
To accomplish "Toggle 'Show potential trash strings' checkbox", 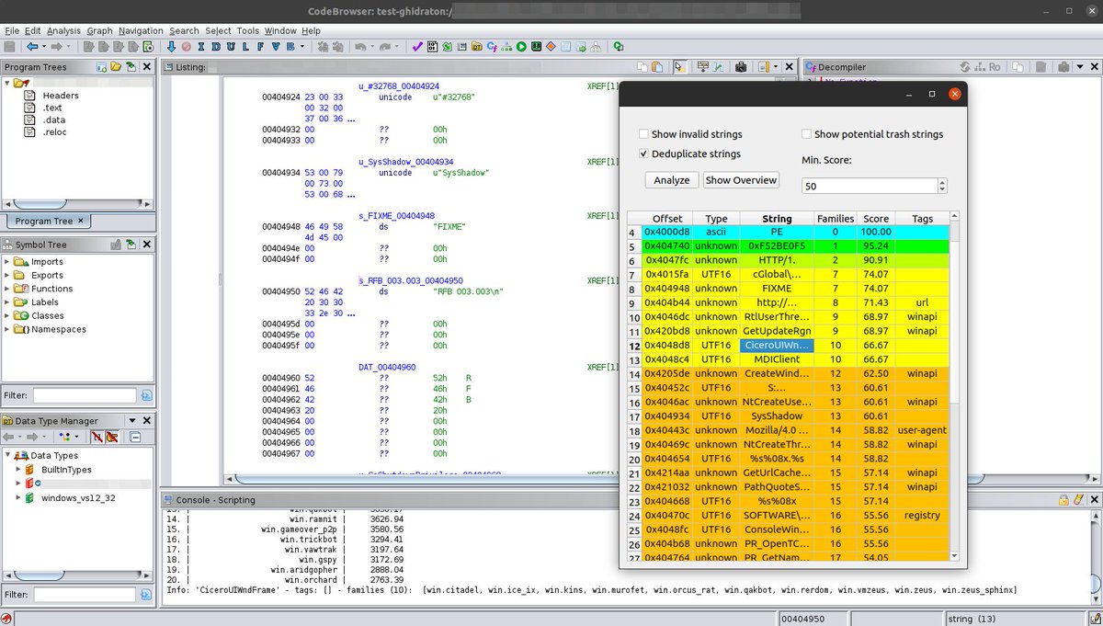I will coord(806,134).
